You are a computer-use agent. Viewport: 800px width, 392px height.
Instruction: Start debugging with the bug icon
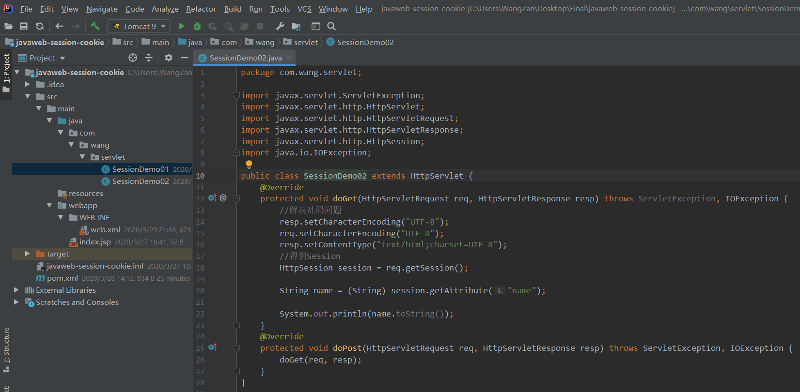(x=197, y=26)
